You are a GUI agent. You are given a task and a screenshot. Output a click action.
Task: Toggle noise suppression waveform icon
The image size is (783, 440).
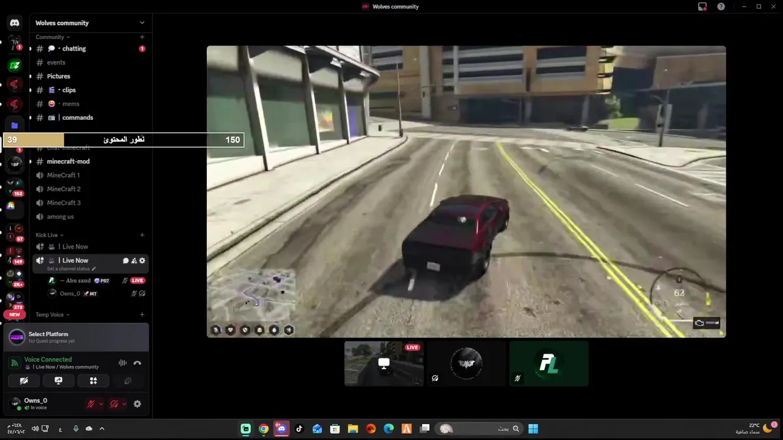tap(122, 363)
